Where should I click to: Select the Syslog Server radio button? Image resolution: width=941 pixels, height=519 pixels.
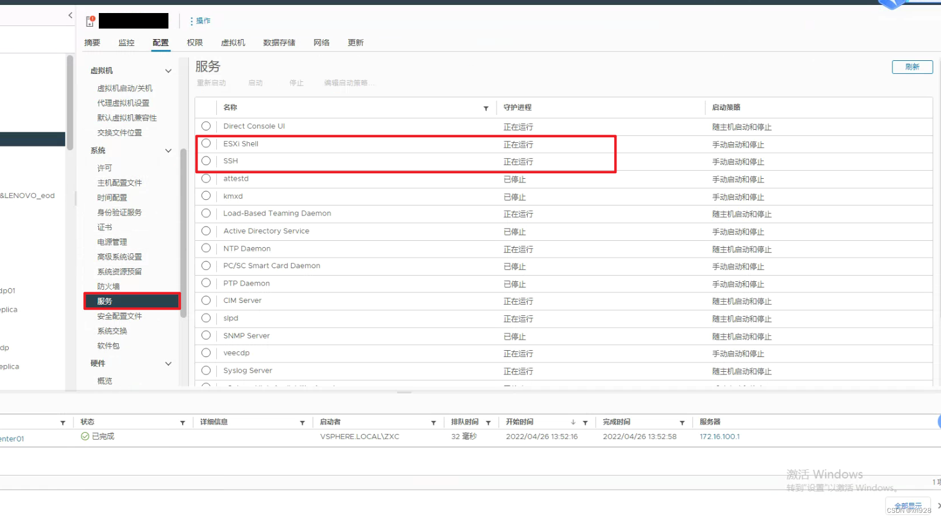tap(206, 371)
